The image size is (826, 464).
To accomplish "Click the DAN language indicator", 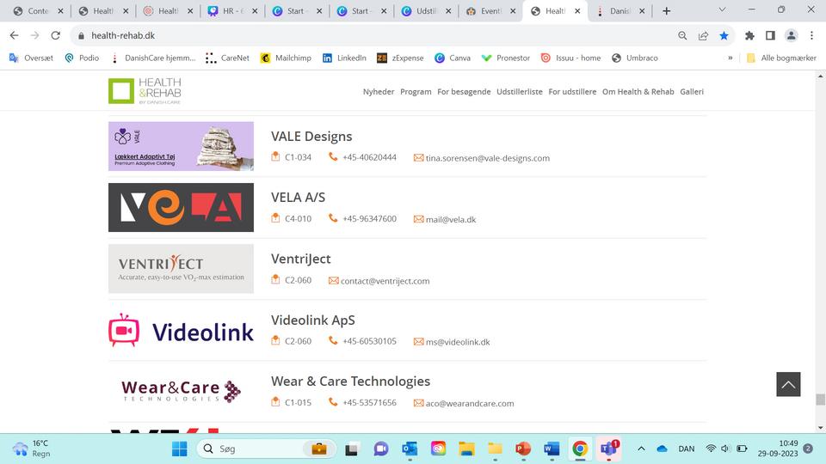I will coord(687,449).
